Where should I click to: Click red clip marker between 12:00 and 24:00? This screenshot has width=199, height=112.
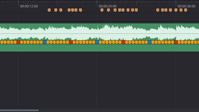tap(71, 42)
